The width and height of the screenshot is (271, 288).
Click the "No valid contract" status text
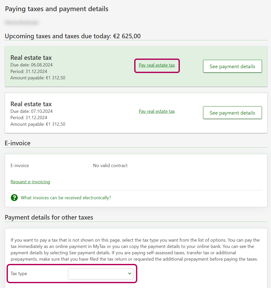110,166
